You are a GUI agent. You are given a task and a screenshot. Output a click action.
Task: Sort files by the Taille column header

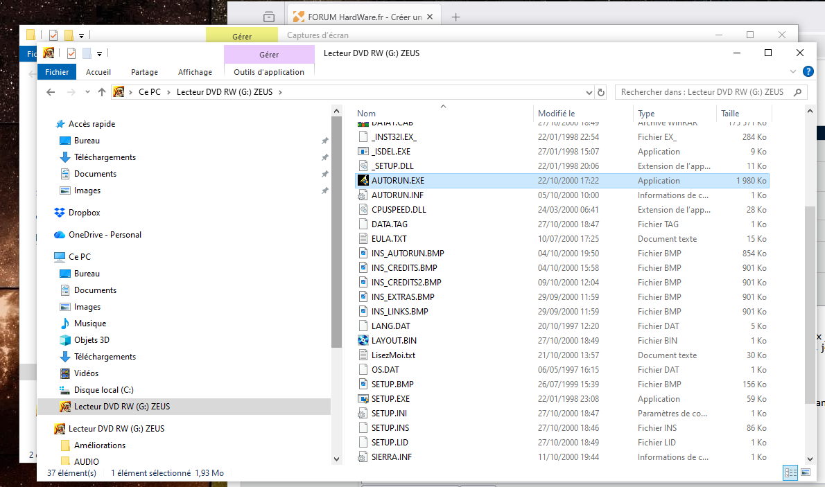pyautogui.click(x=730, y=113)
